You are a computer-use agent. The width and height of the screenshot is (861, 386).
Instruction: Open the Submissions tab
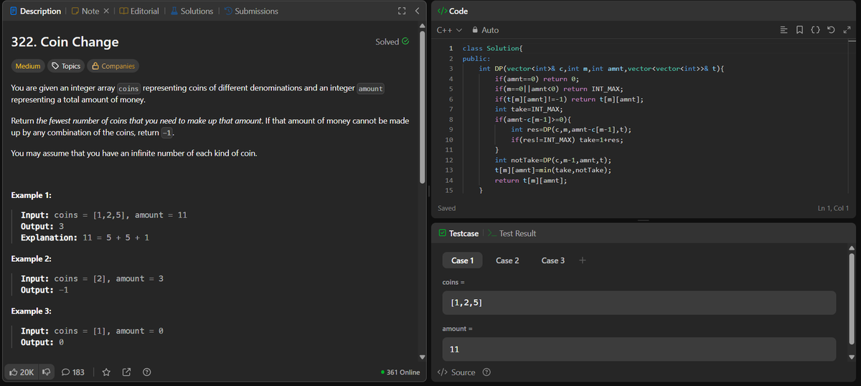[x=251, y=11]
